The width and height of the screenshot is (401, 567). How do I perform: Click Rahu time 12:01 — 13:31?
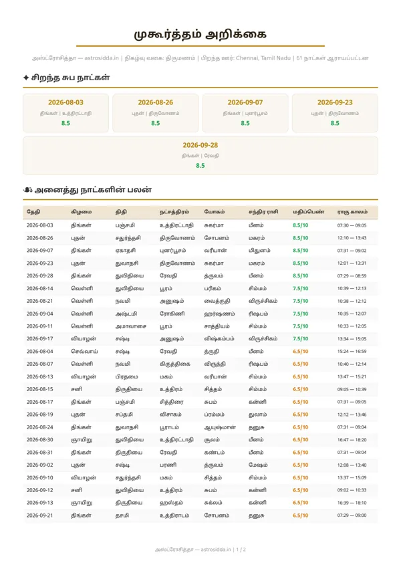point(352,263)
